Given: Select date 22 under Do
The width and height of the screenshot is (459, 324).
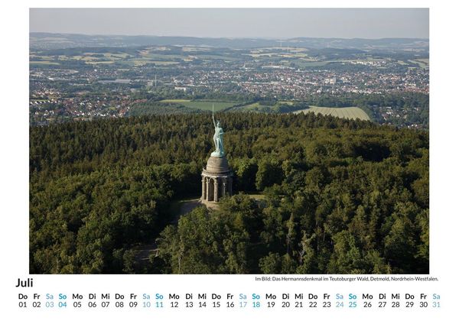Looking at the screenshot, I should [x=313, y=305].
